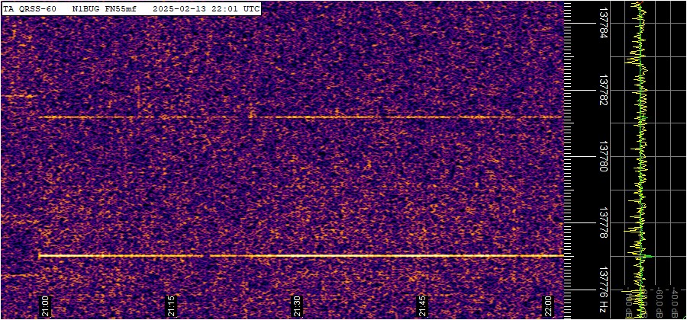Click the N1BUG FN55mf callsign label
The height and width of the screenshot is (320, 687).
104,8
